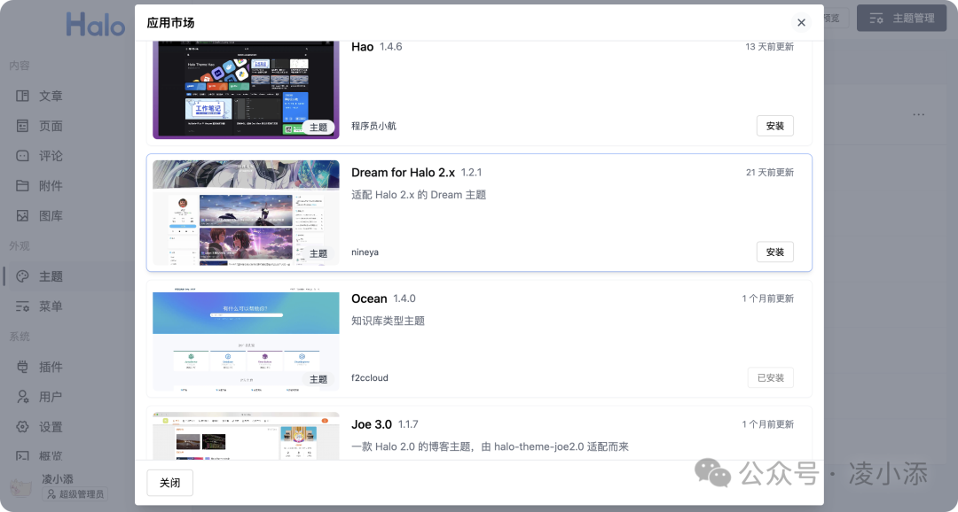Click the 图库 gallery icon
This screenshot has height=512, width=958.
tap(22, 215)
